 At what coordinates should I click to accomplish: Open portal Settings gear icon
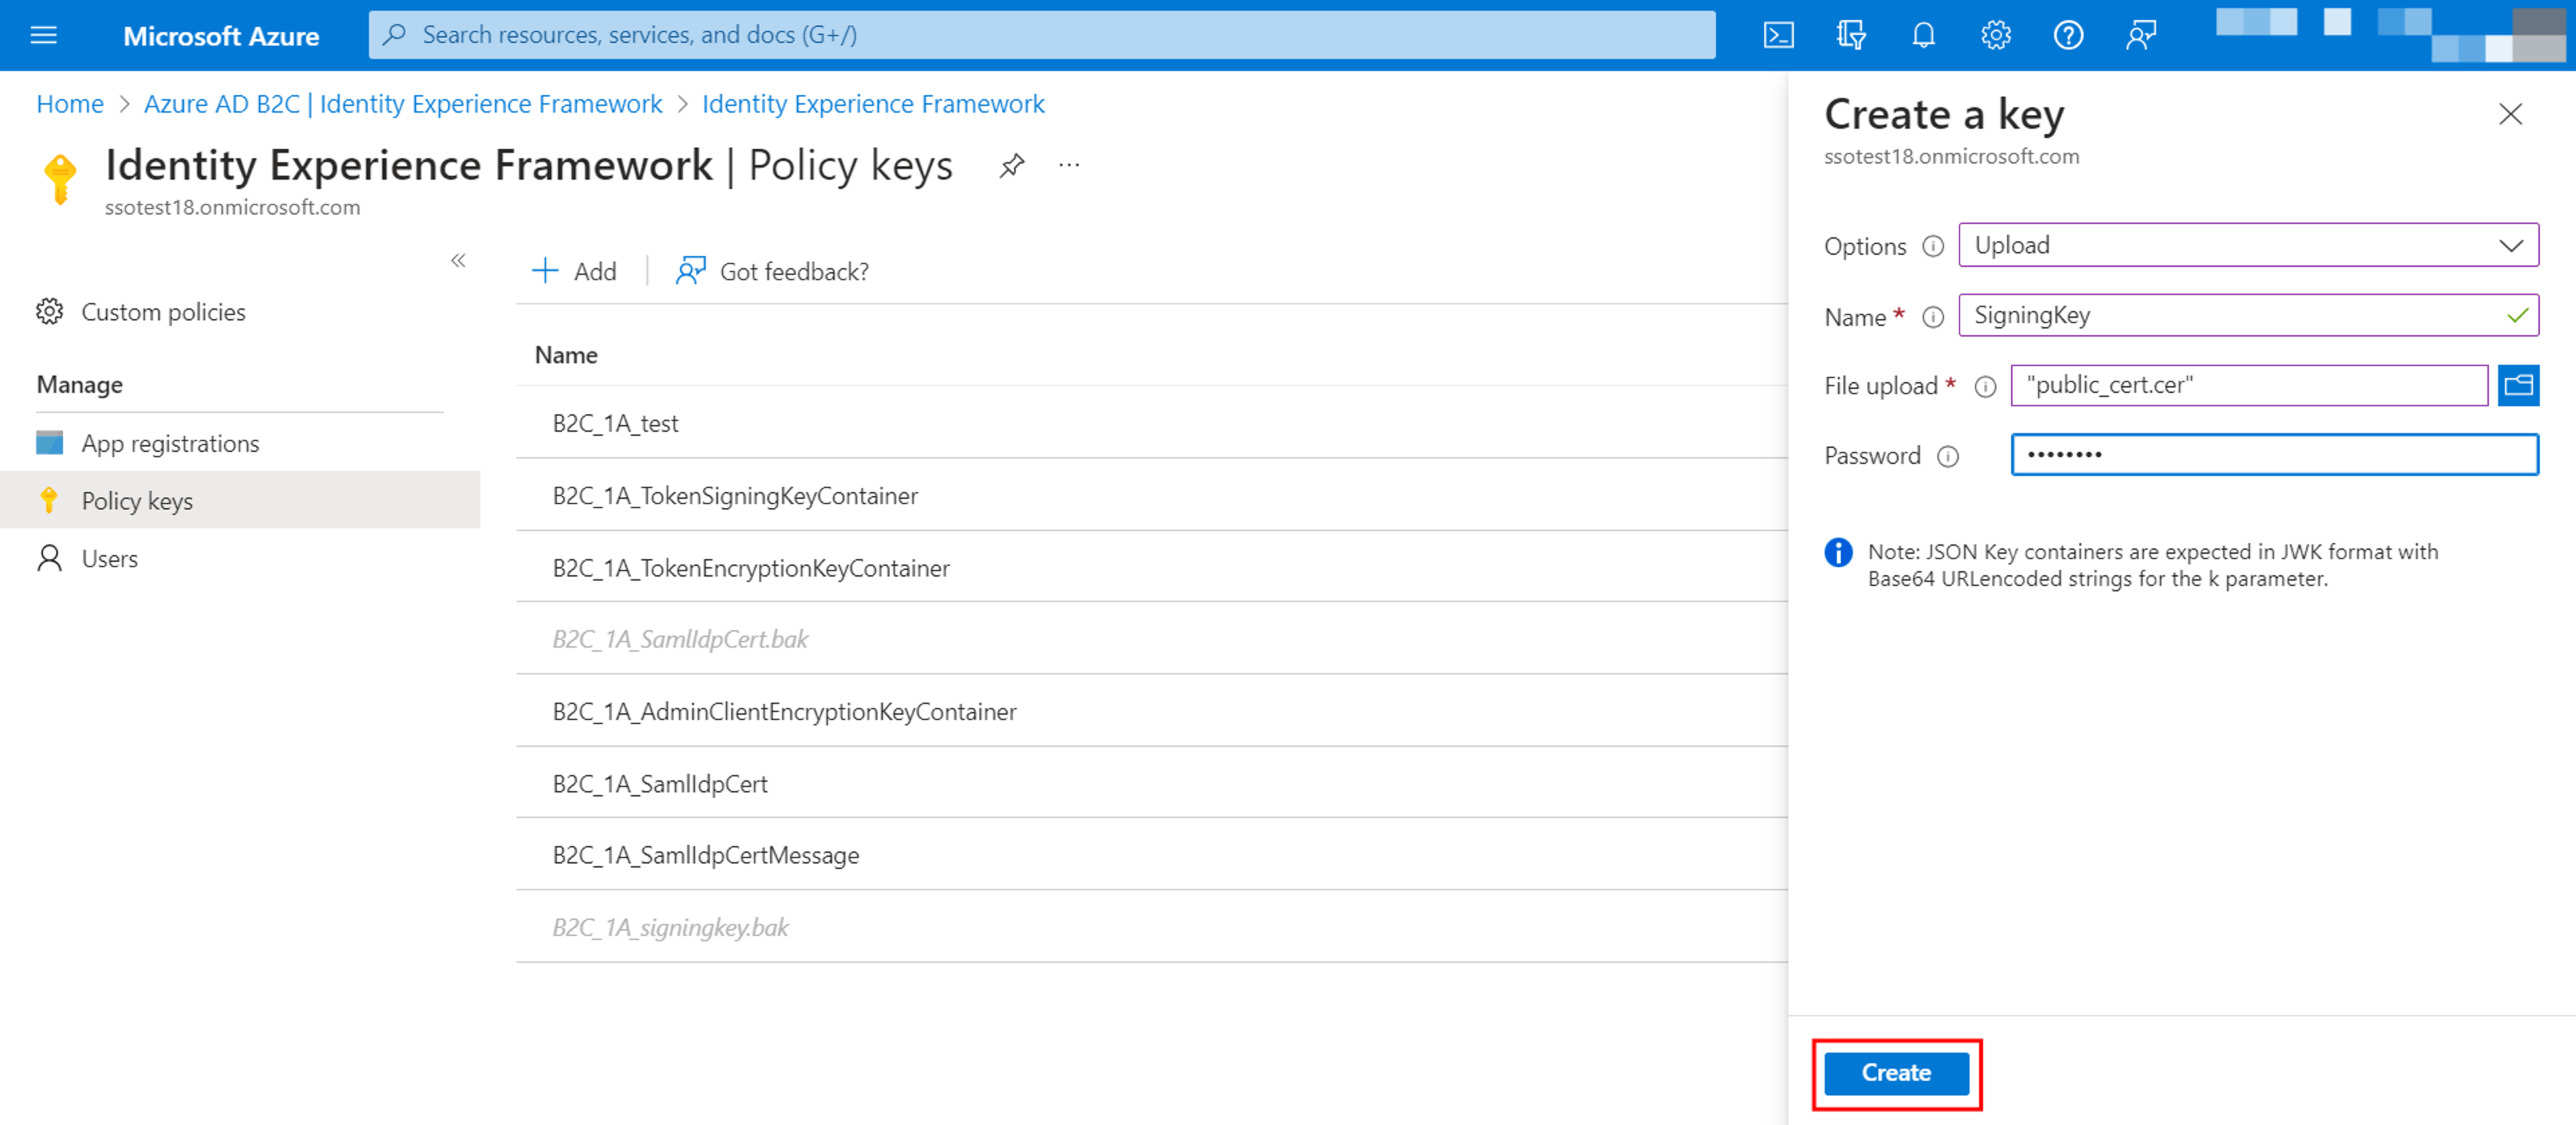pos(1995,35)
